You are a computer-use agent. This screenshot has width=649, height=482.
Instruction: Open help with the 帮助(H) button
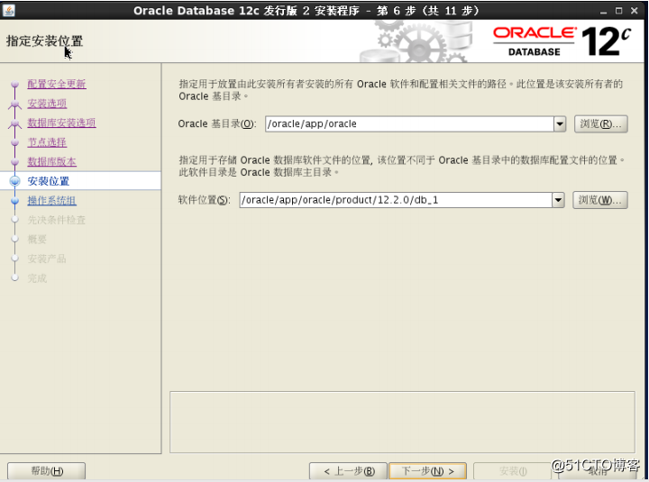[x=46, y=471]
